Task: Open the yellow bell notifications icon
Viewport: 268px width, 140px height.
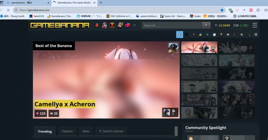Action: click(x=179, y=34)
